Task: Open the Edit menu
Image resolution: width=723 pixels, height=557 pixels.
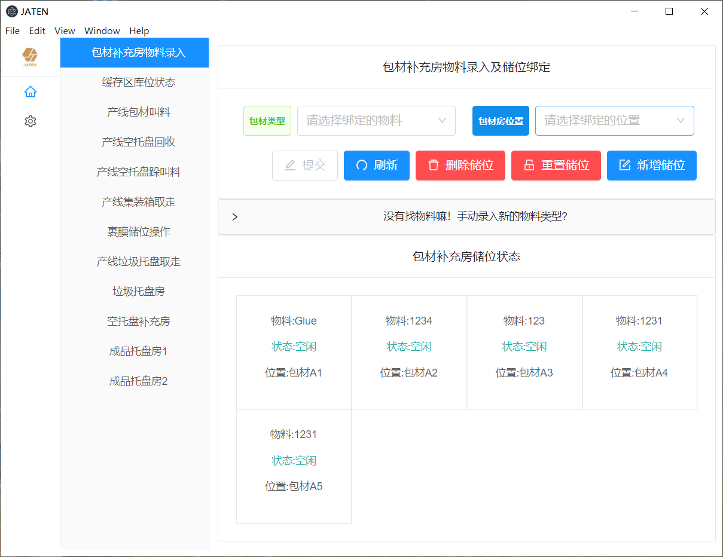Action: point(37,30)
